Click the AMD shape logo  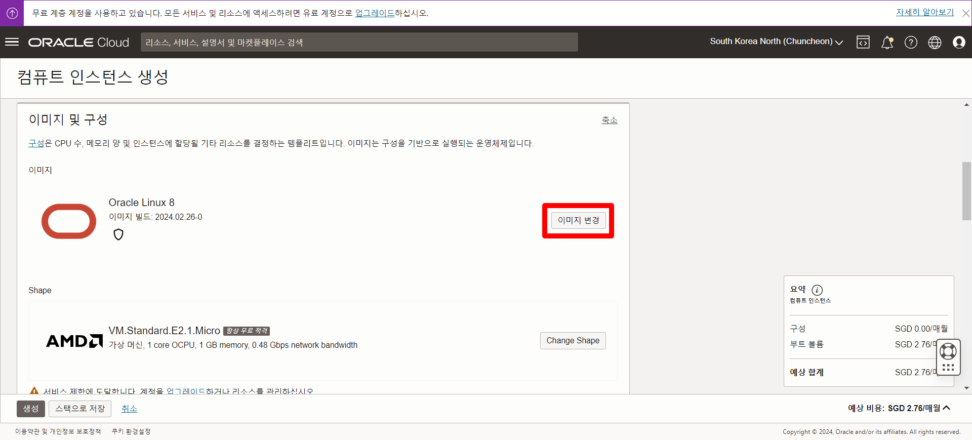74,341
